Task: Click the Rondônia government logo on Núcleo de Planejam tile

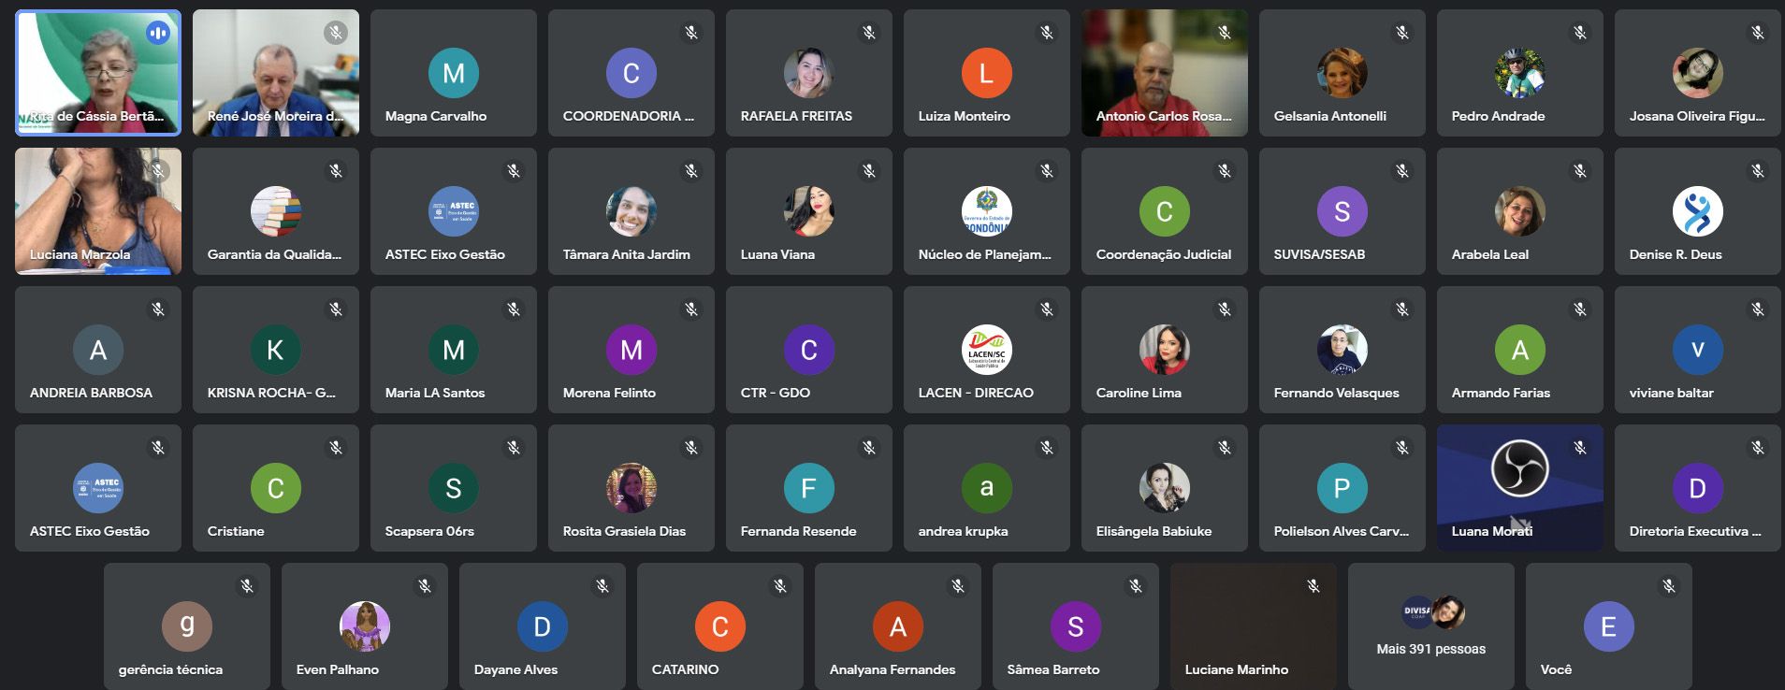Action: 986,211
